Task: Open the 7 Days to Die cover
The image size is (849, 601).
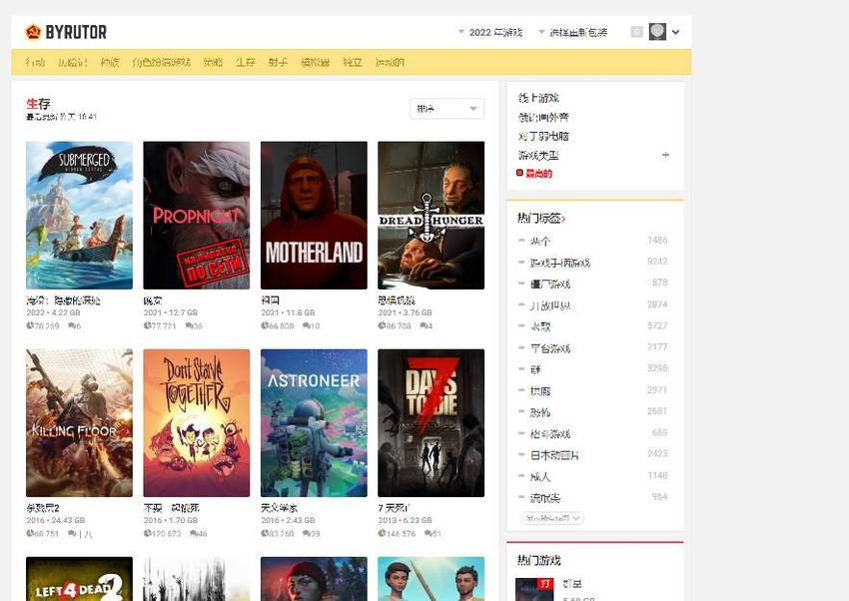Action: 431,423
